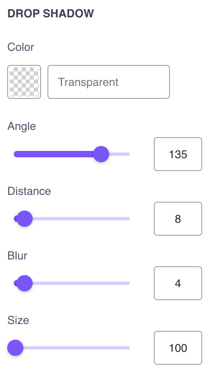
Task: Click the Transparent color text field
Action: (x=109, y=82)
